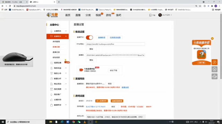Click the 直播带货 shopping bag icon
Screen dimensions: 222x124
[51, 105]
